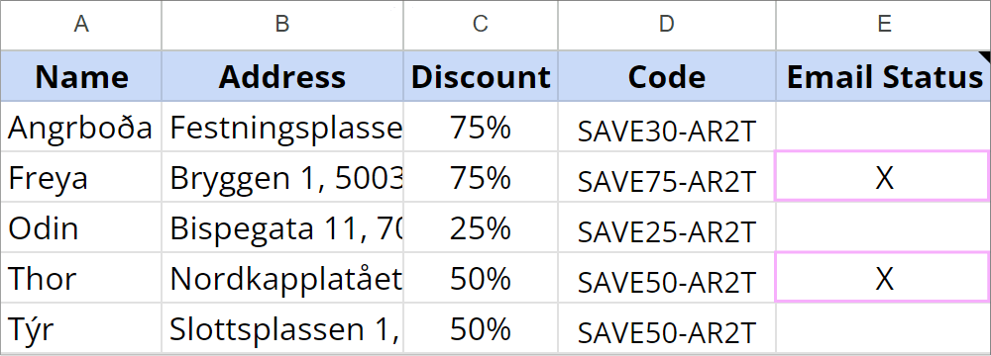The image size is (991, 356).
Task: Select the SAVE30-AR2T code cell
Action: [667, 127]
